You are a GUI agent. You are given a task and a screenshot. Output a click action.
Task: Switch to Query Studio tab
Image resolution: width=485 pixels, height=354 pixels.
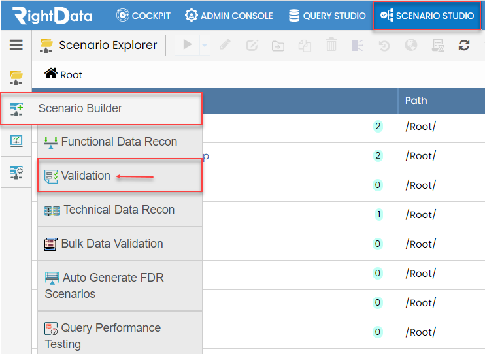coord(327,16)
